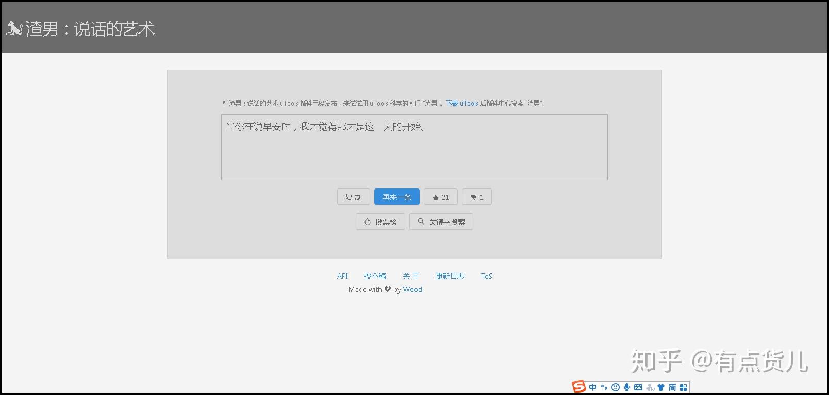Open the Sogou toolbox grid icon

point(684,387)
